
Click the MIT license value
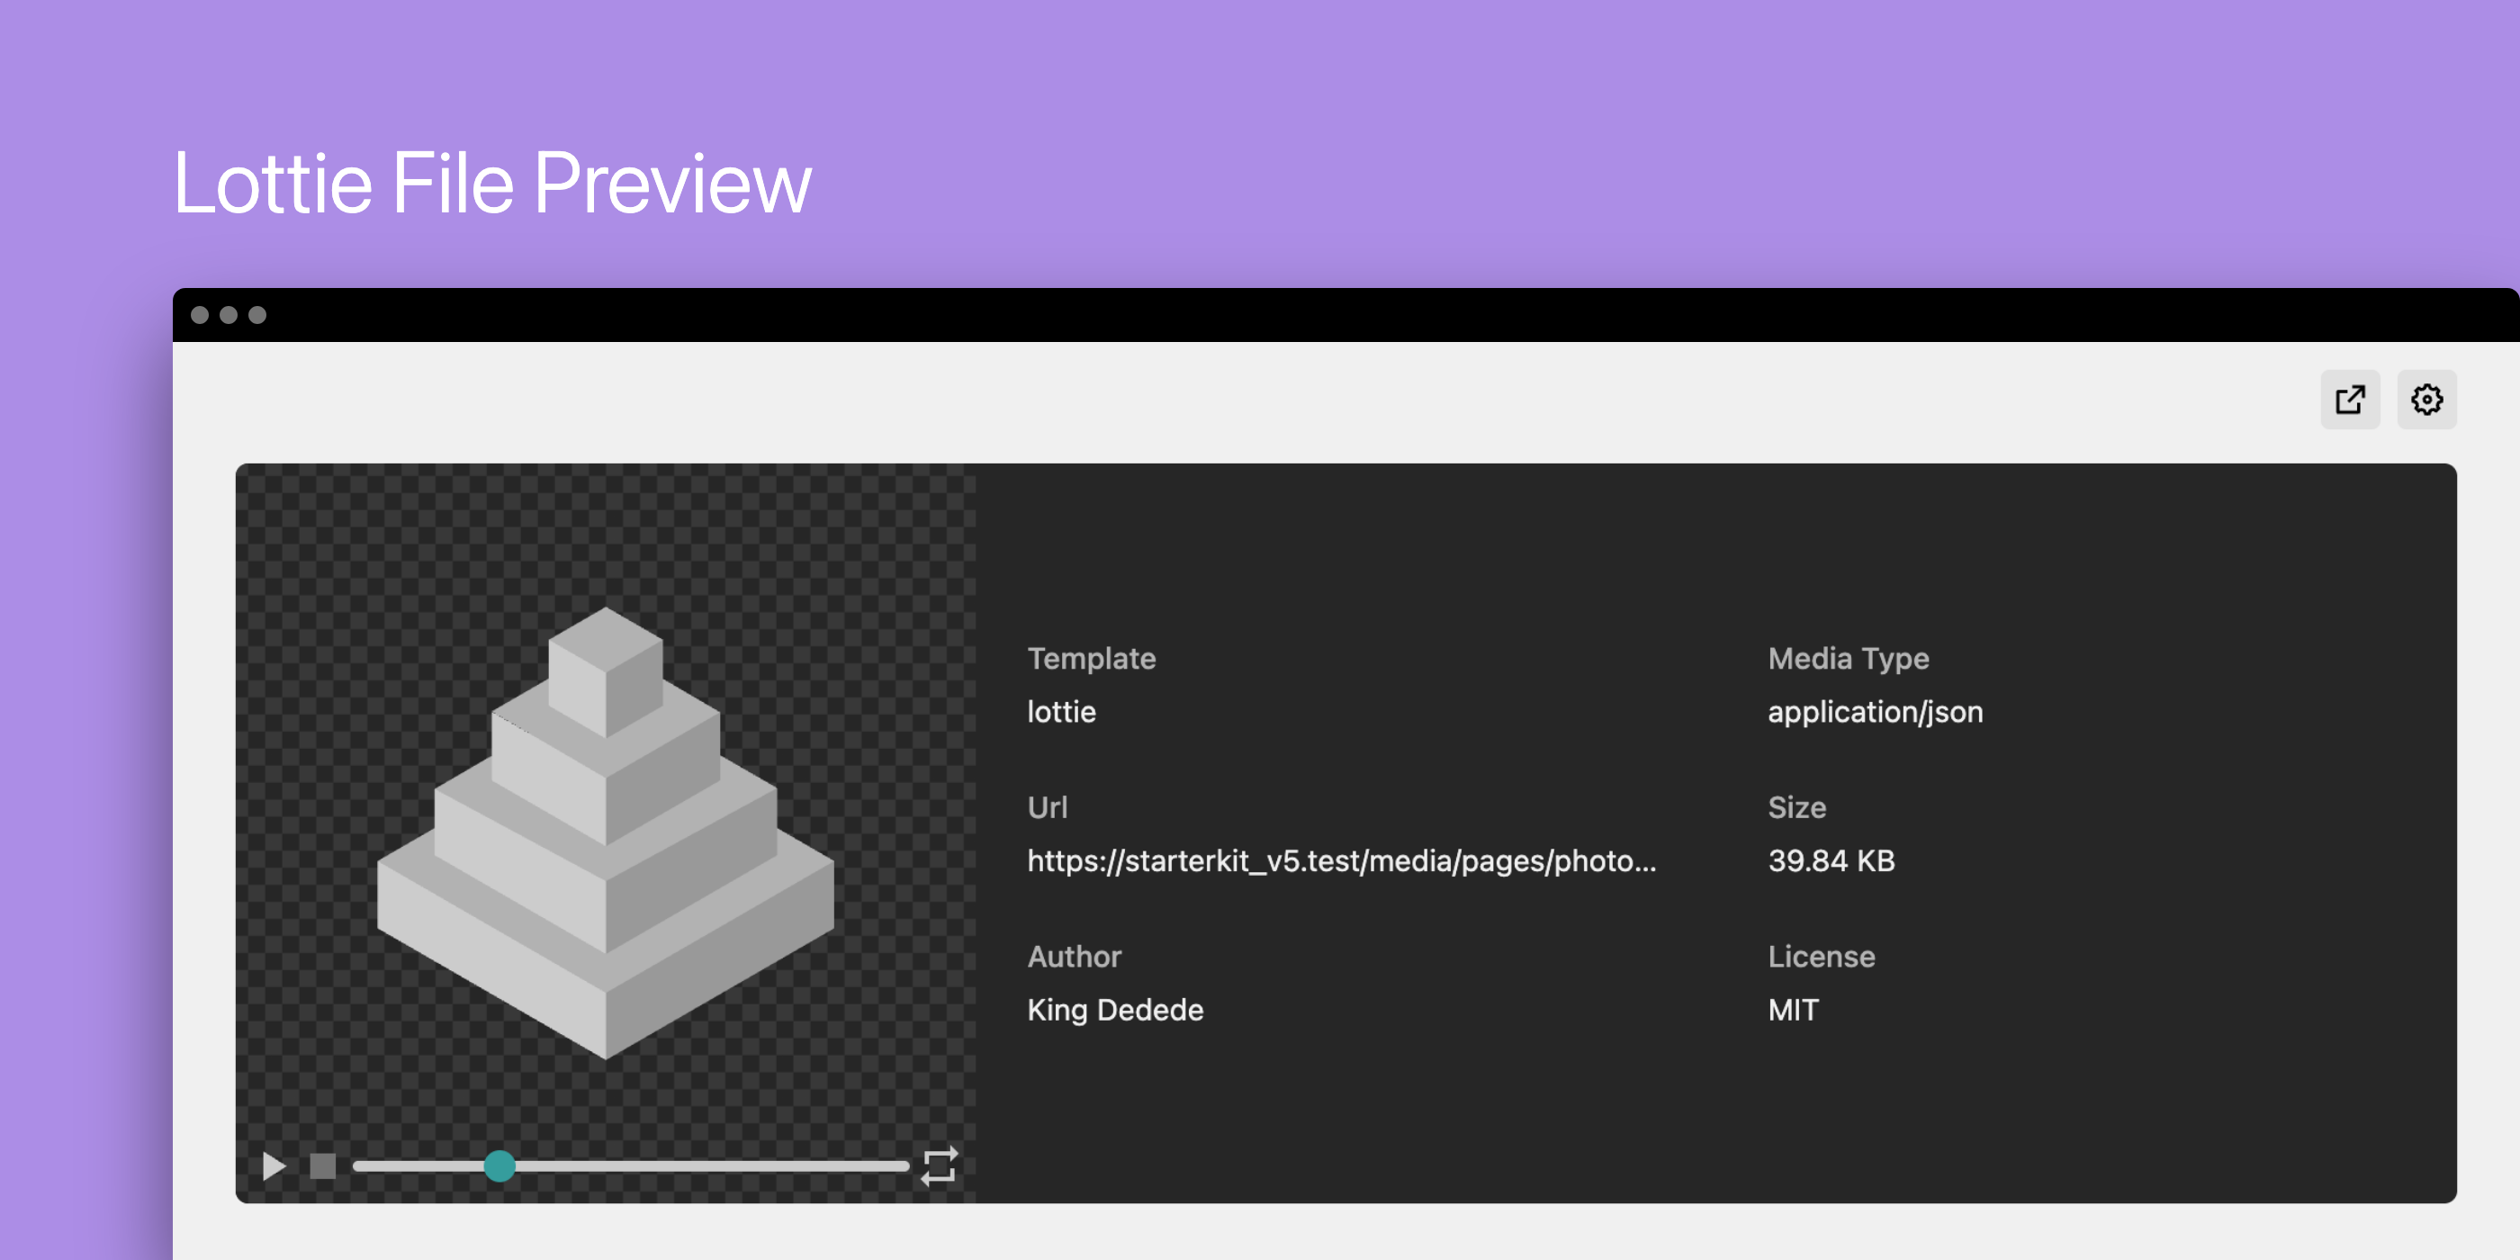tap(1793, 1010)
